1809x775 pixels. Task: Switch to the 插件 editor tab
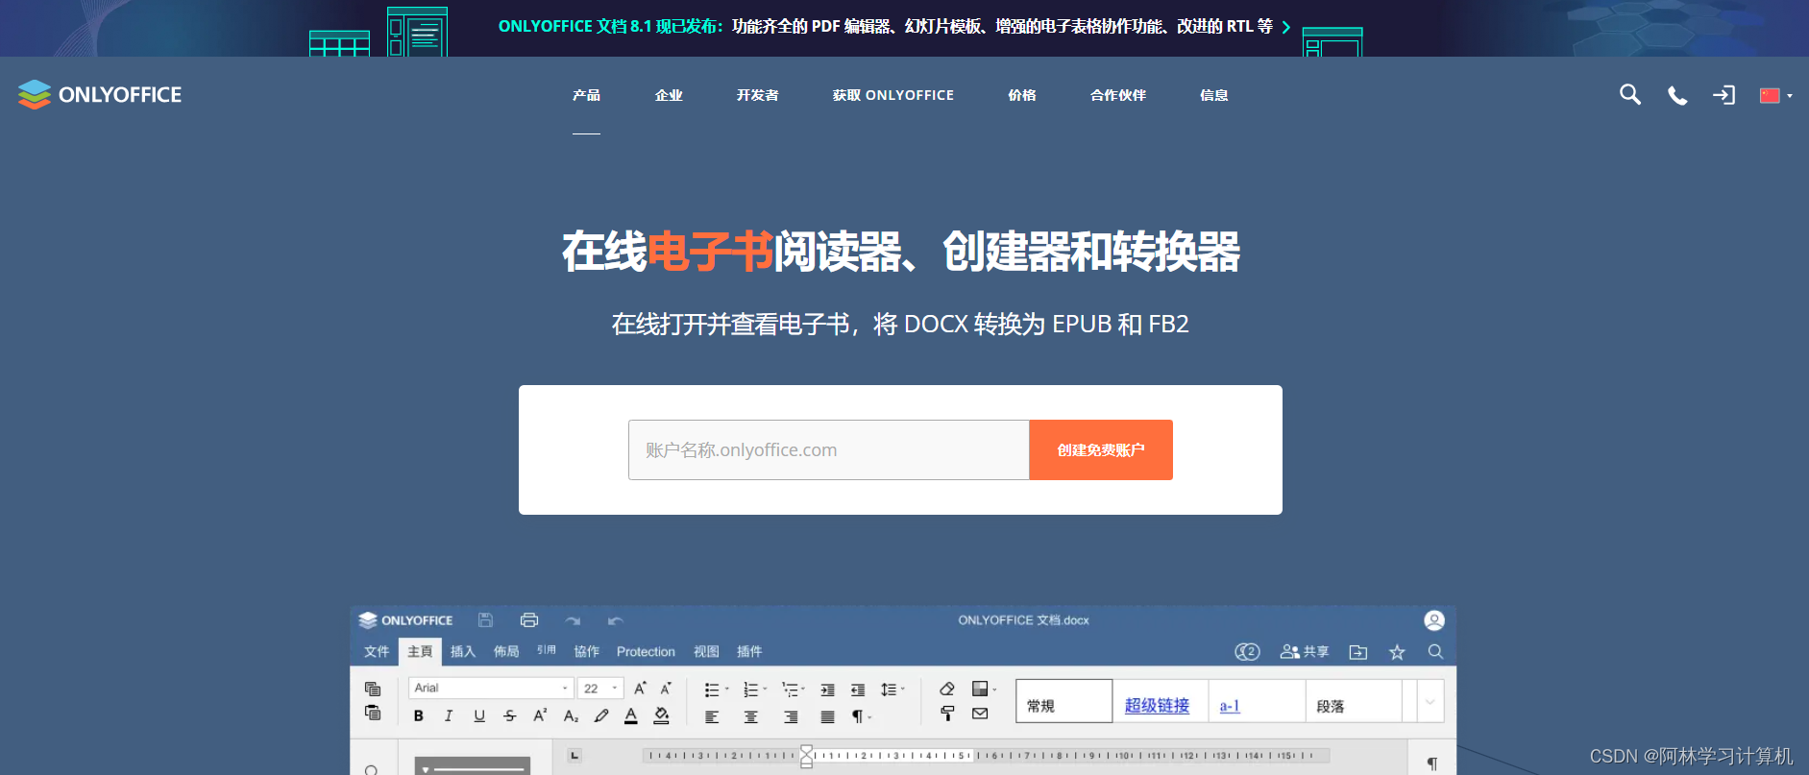pyautogui.click(x=749, y=651)
